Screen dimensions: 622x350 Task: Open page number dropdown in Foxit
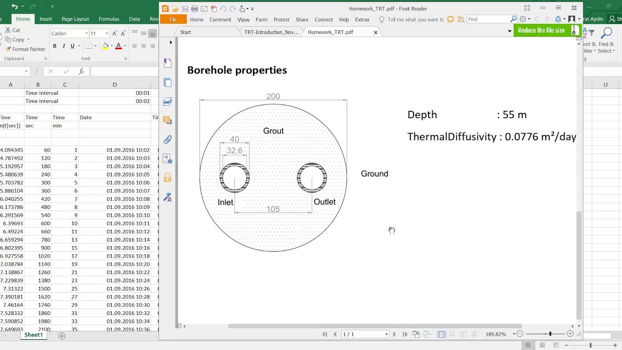coord(386,334)
